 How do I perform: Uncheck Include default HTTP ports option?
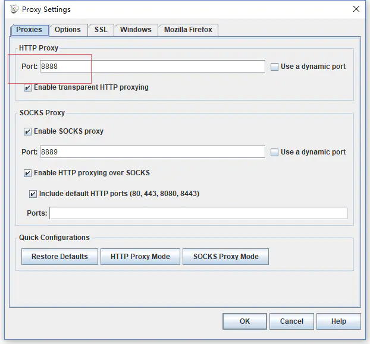[x=33, y=194]
